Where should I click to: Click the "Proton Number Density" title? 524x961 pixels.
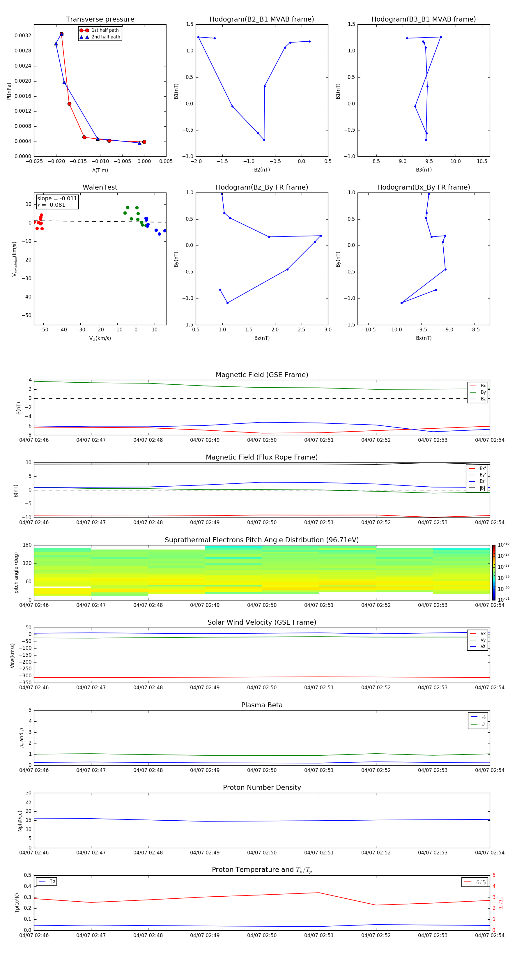[x=262, y=787]
